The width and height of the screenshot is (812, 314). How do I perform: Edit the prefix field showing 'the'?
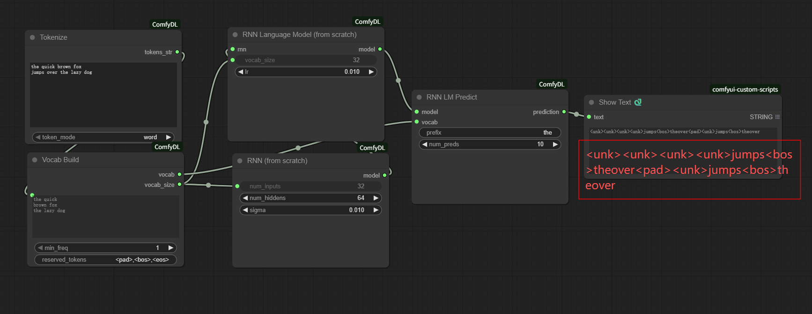[x=490, y=133]
